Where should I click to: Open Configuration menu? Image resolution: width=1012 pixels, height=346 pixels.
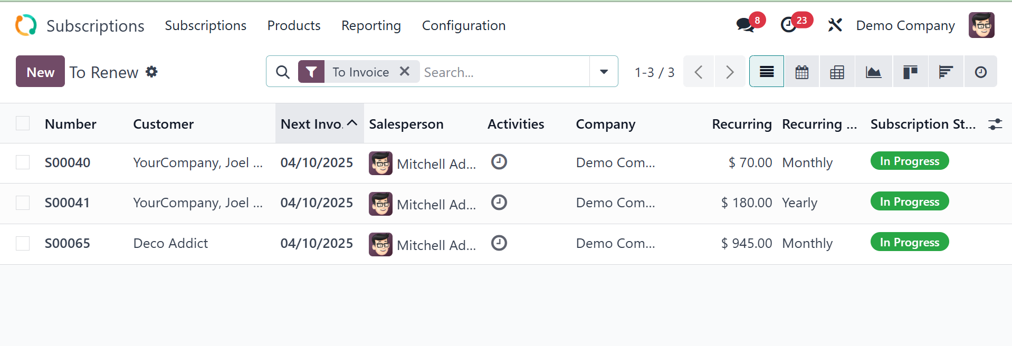click(464, 25)
